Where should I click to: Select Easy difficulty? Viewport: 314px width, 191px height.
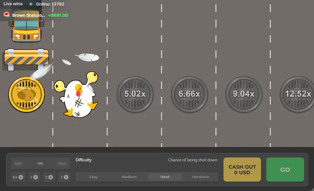(93, 177)
